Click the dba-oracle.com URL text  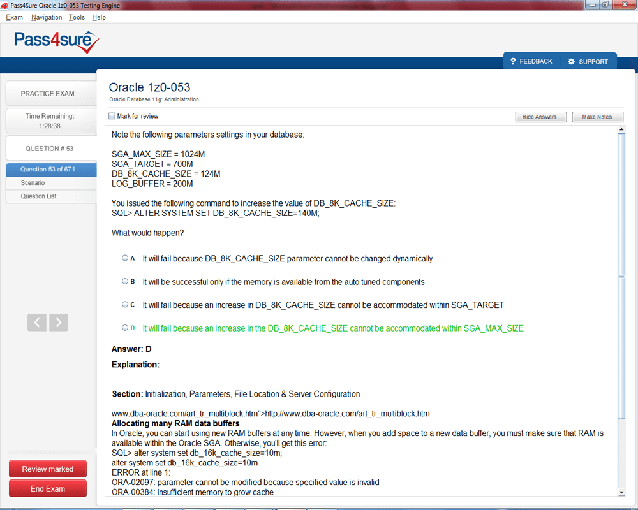click(271, 414)
